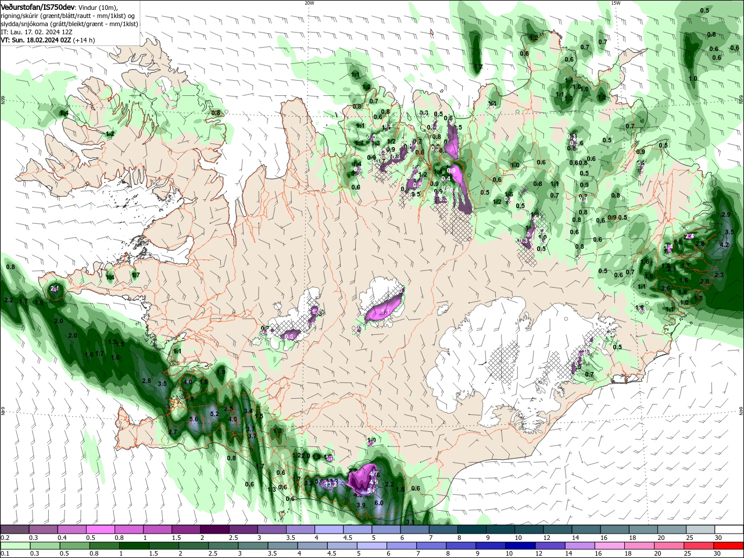Click the '5.6' precipitation value on the map

pos(194,419)
